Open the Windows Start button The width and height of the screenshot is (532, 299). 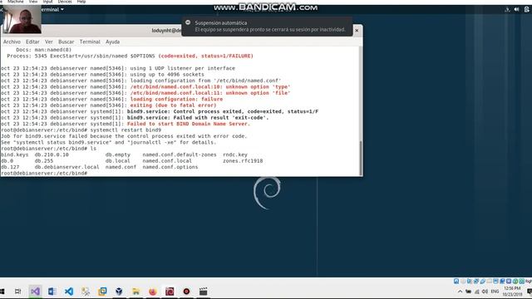[2, 292]
